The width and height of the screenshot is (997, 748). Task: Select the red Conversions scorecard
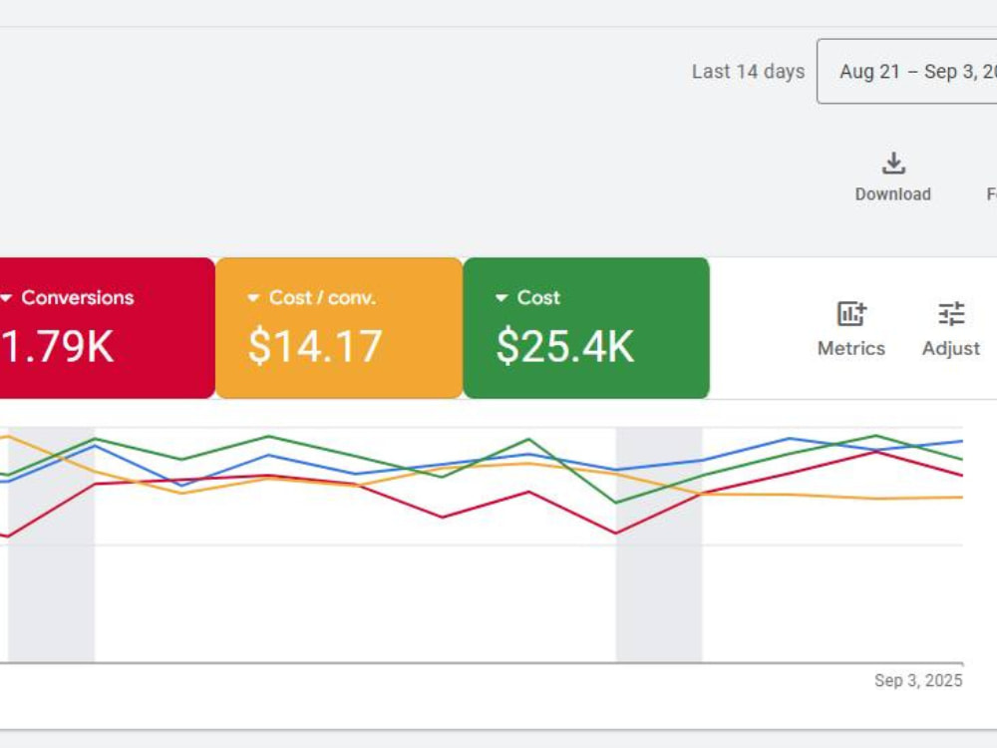pyautogui.click(x=108, y=328)
